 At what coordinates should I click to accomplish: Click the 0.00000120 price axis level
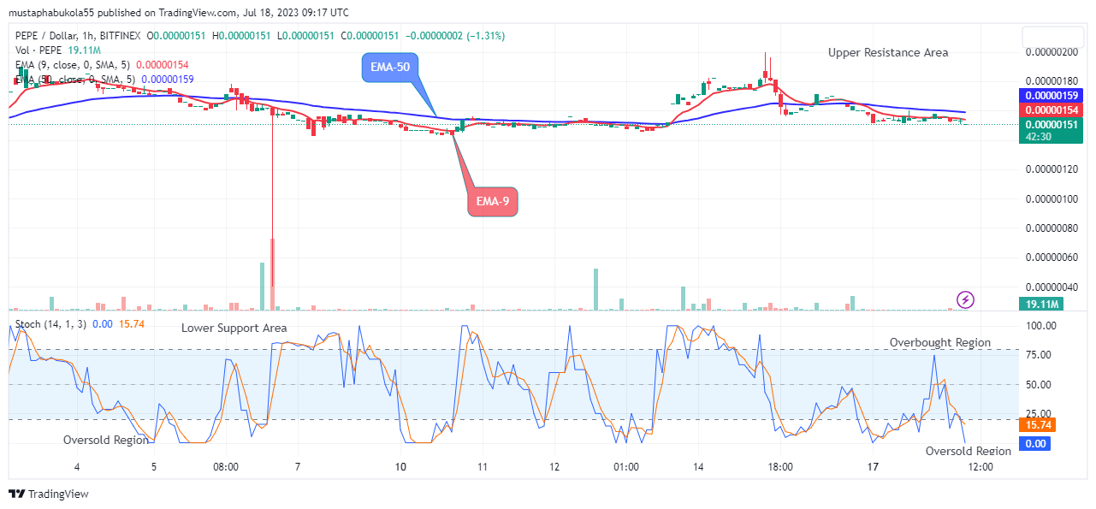(x=1052, y=169)
